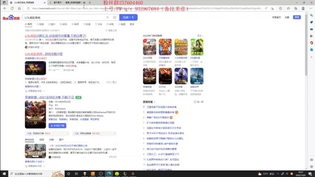Expand the 百度热搜 chevron
Screen dimensions: 315x177
tap(155, 102)
